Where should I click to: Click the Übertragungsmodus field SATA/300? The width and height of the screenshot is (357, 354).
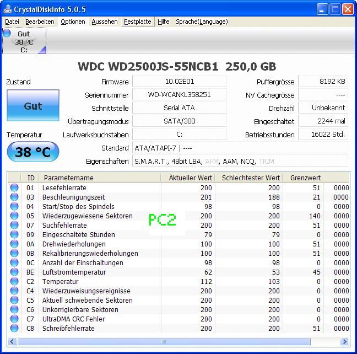(x=180, y=121)
